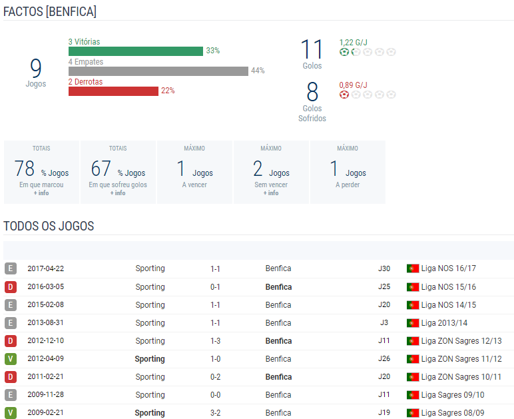Click Sporting in the 2017-04-22 row
The image size is (514, 419).
click(x=150, y=268)
